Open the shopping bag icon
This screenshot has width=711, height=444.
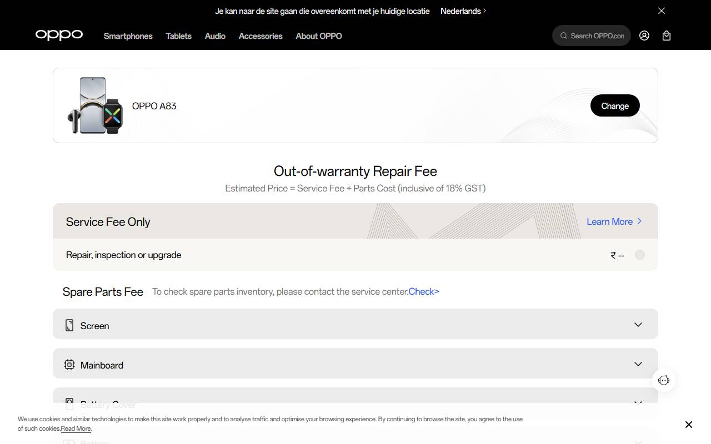pos(667,36)
